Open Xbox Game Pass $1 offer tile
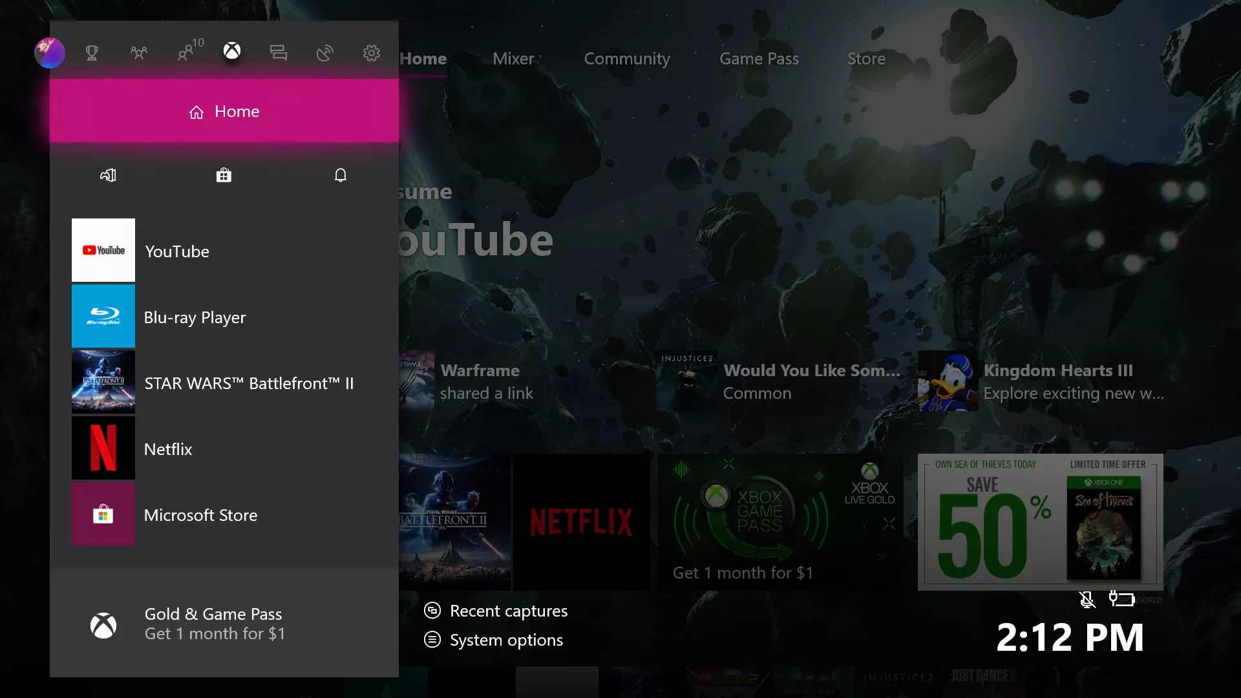Screen dimensions: 1241x698 780,522
